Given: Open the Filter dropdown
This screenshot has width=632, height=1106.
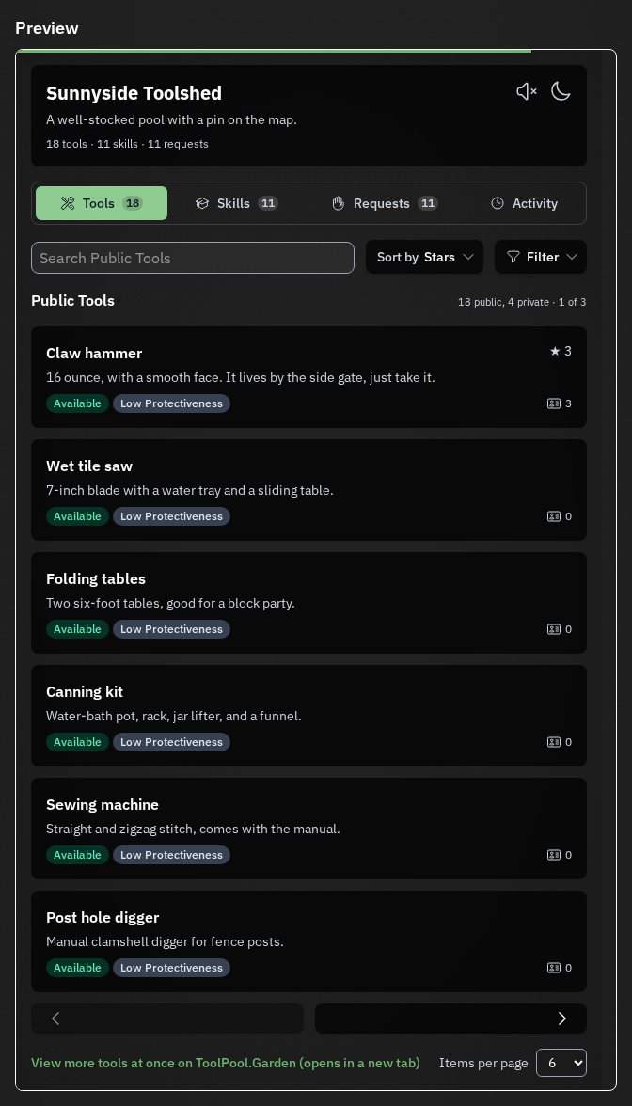Looking at the screenshot, I should point(540,257).
